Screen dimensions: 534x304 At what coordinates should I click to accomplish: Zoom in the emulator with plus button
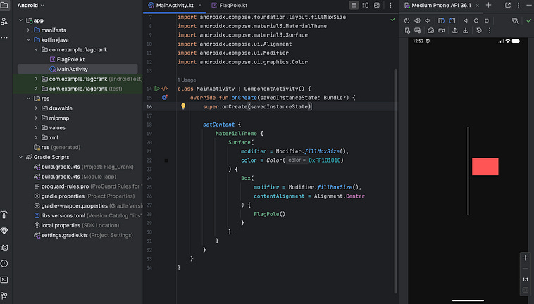525,258
